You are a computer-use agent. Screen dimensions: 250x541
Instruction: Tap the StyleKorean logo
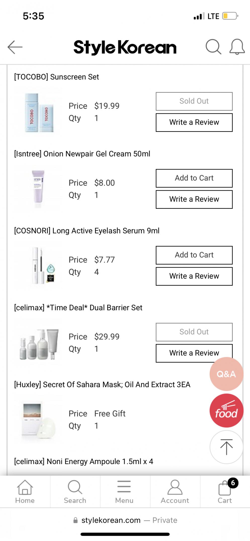pyautogui.click(x=125, y=47)
